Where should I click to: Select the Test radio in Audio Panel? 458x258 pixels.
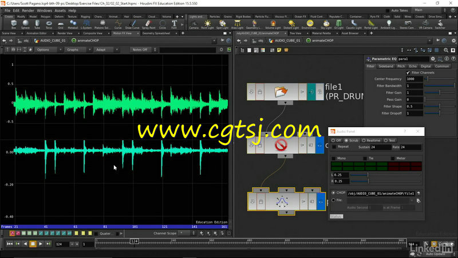(385, 140)
